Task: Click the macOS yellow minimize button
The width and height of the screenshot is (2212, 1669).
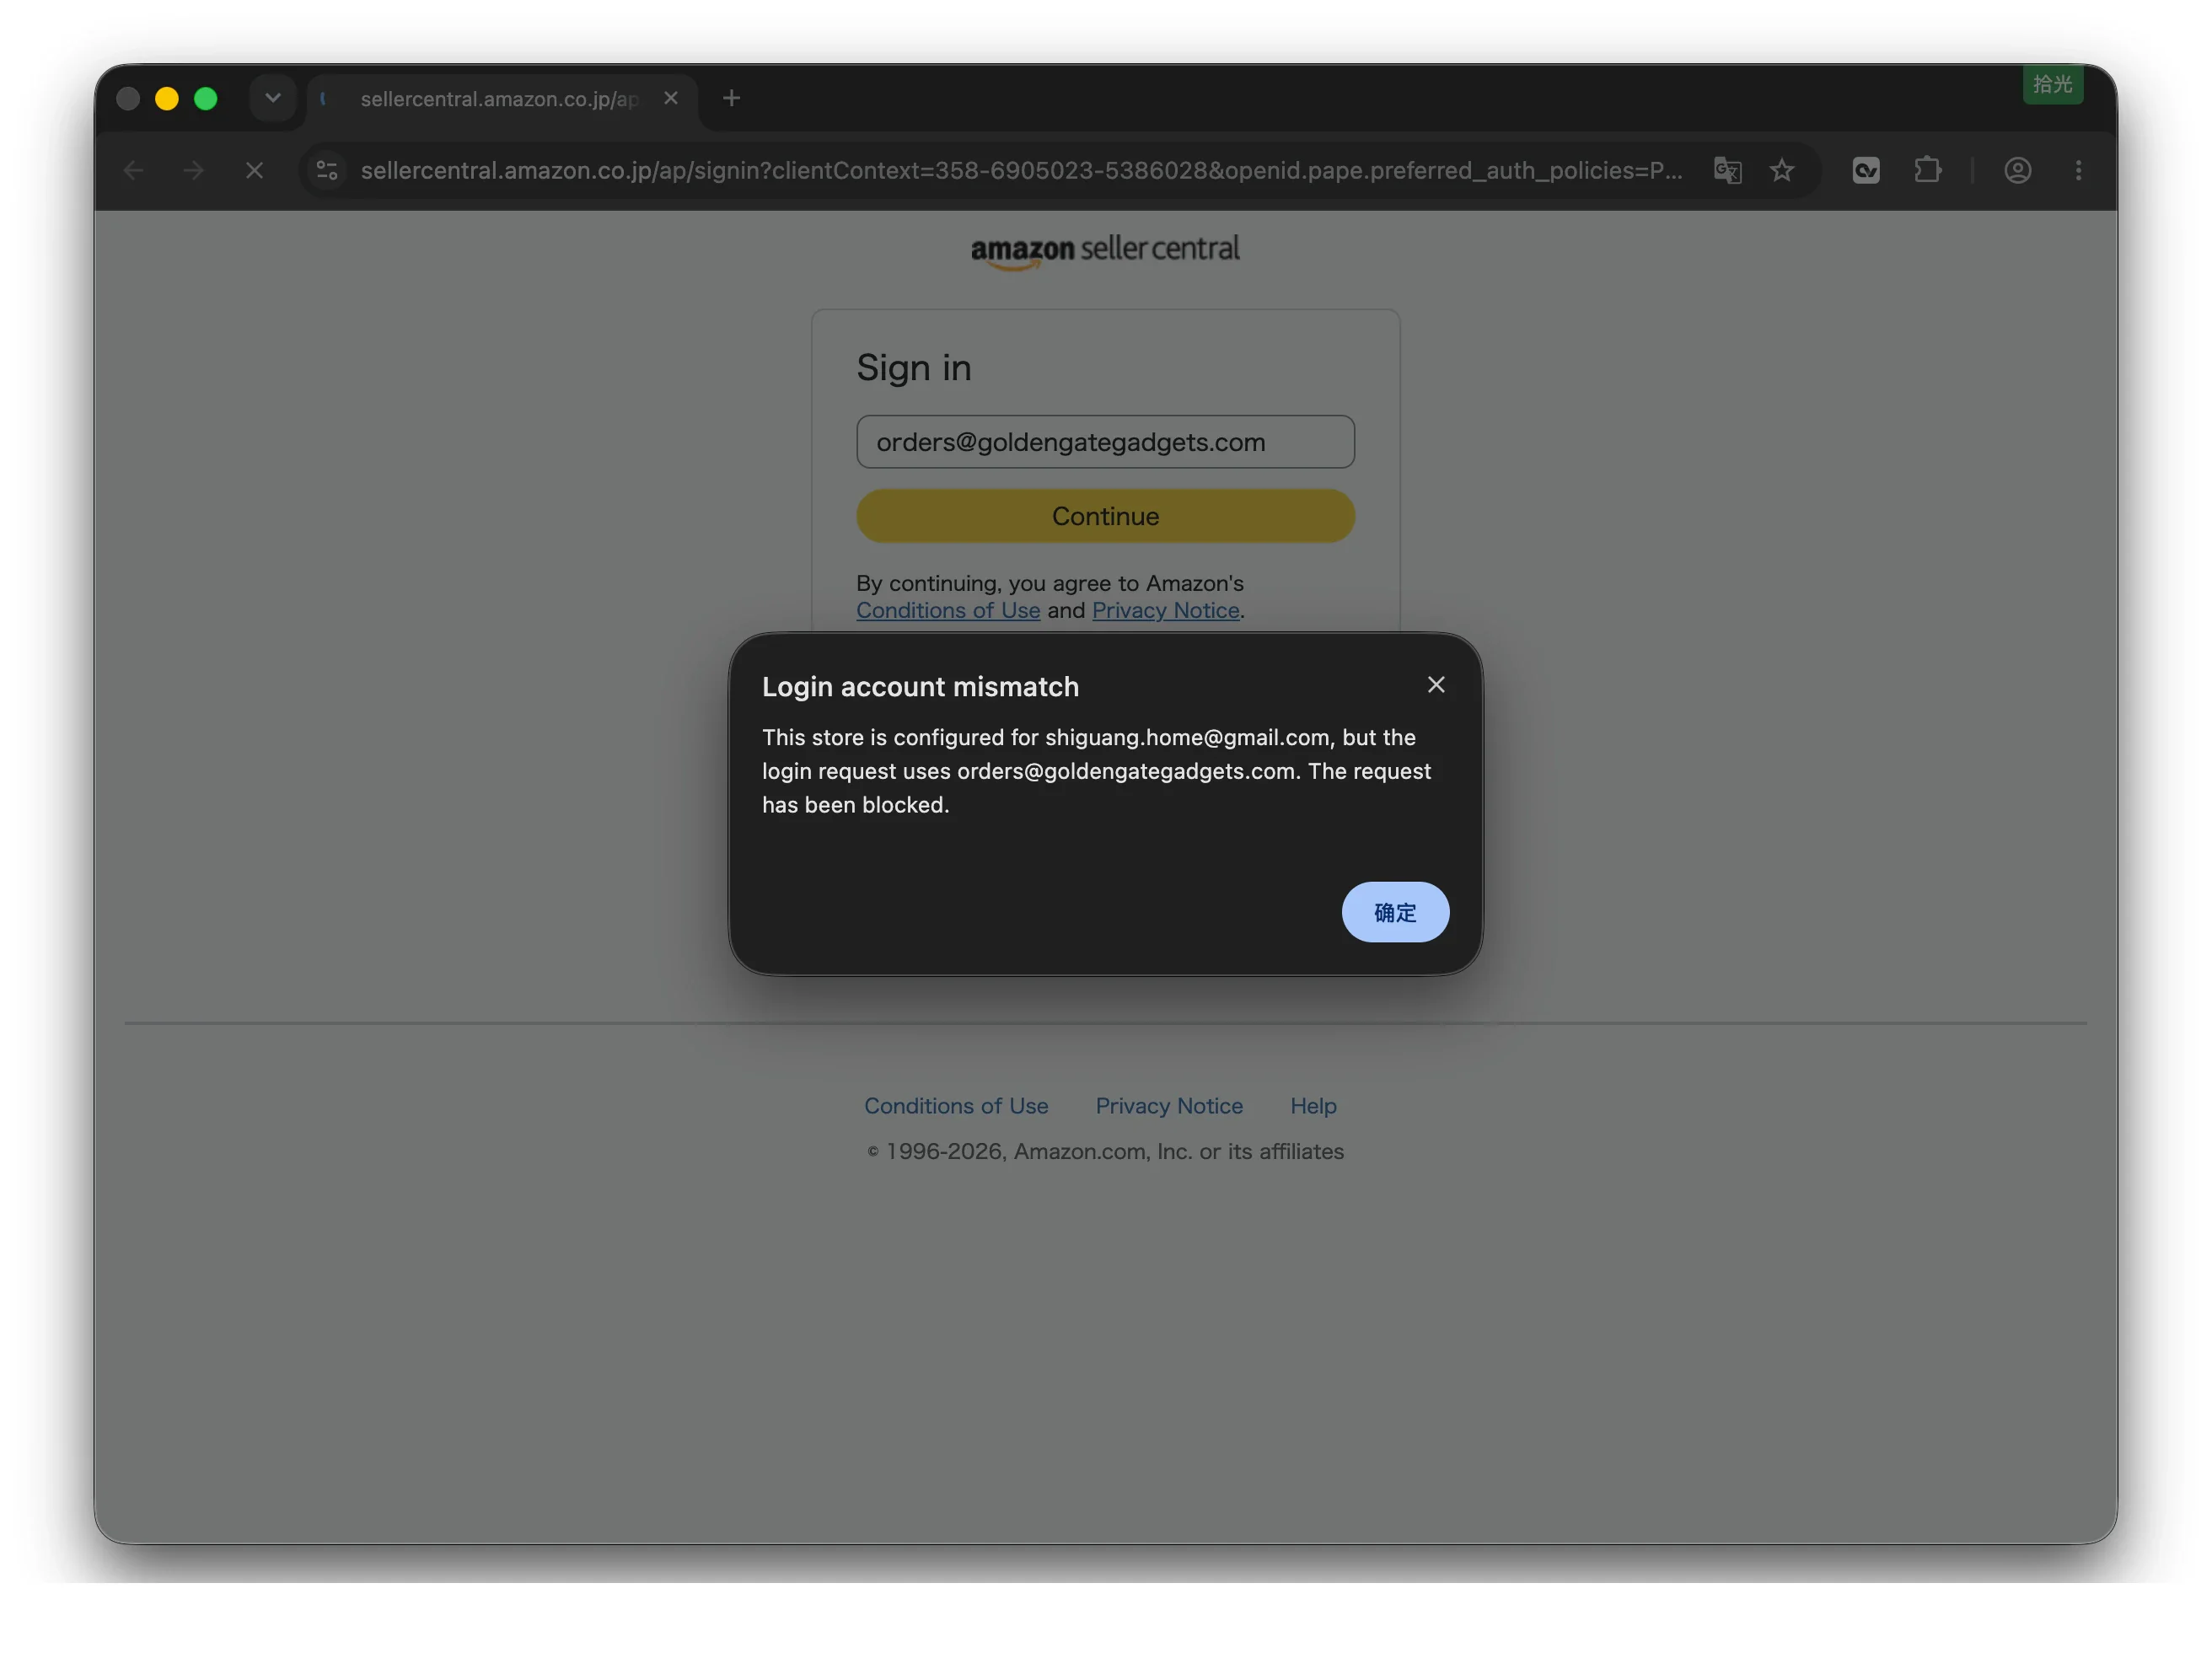Action: click(167, 98)
